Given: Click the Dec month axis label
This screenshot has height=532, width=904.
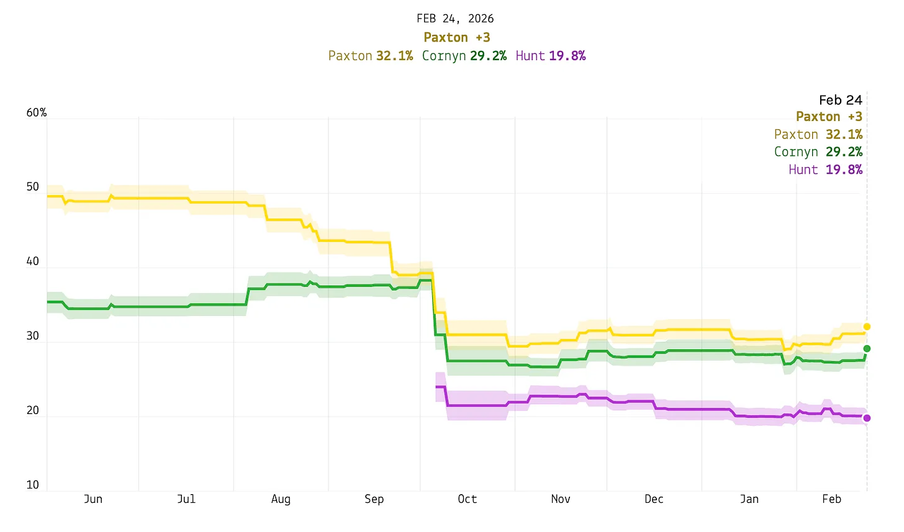Looking at the screenshot, I should 654,499.
